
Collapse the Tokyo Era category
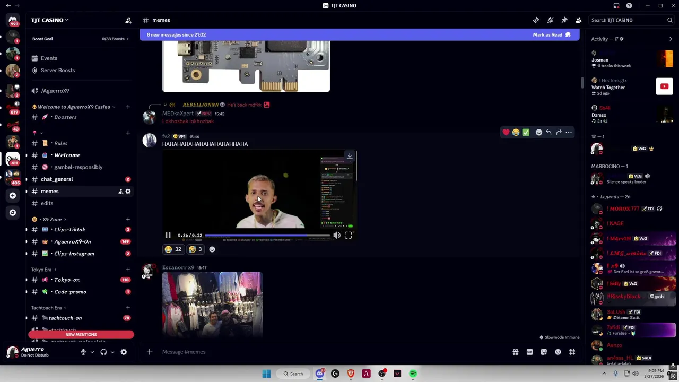43,270
